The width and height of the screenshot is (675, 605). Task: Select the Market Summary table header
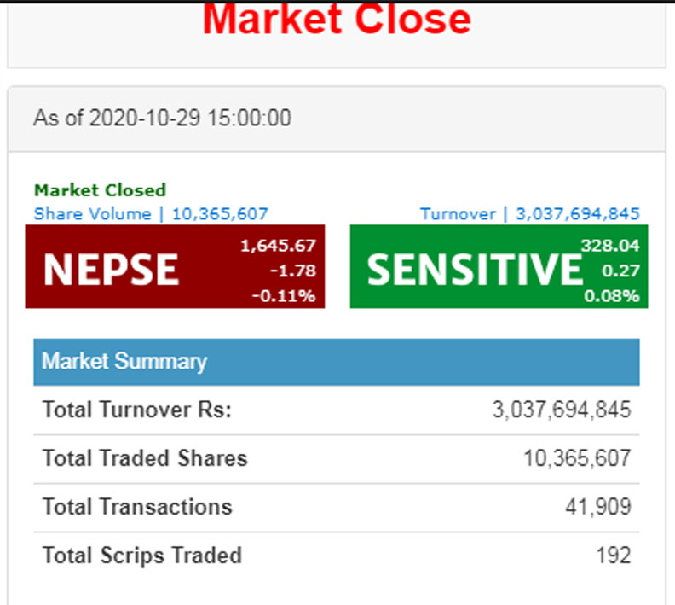click(124, 361)
